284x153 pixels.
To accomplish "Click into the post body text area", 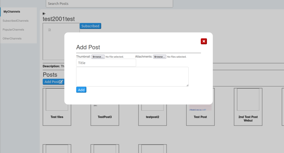I will point(132,77).
